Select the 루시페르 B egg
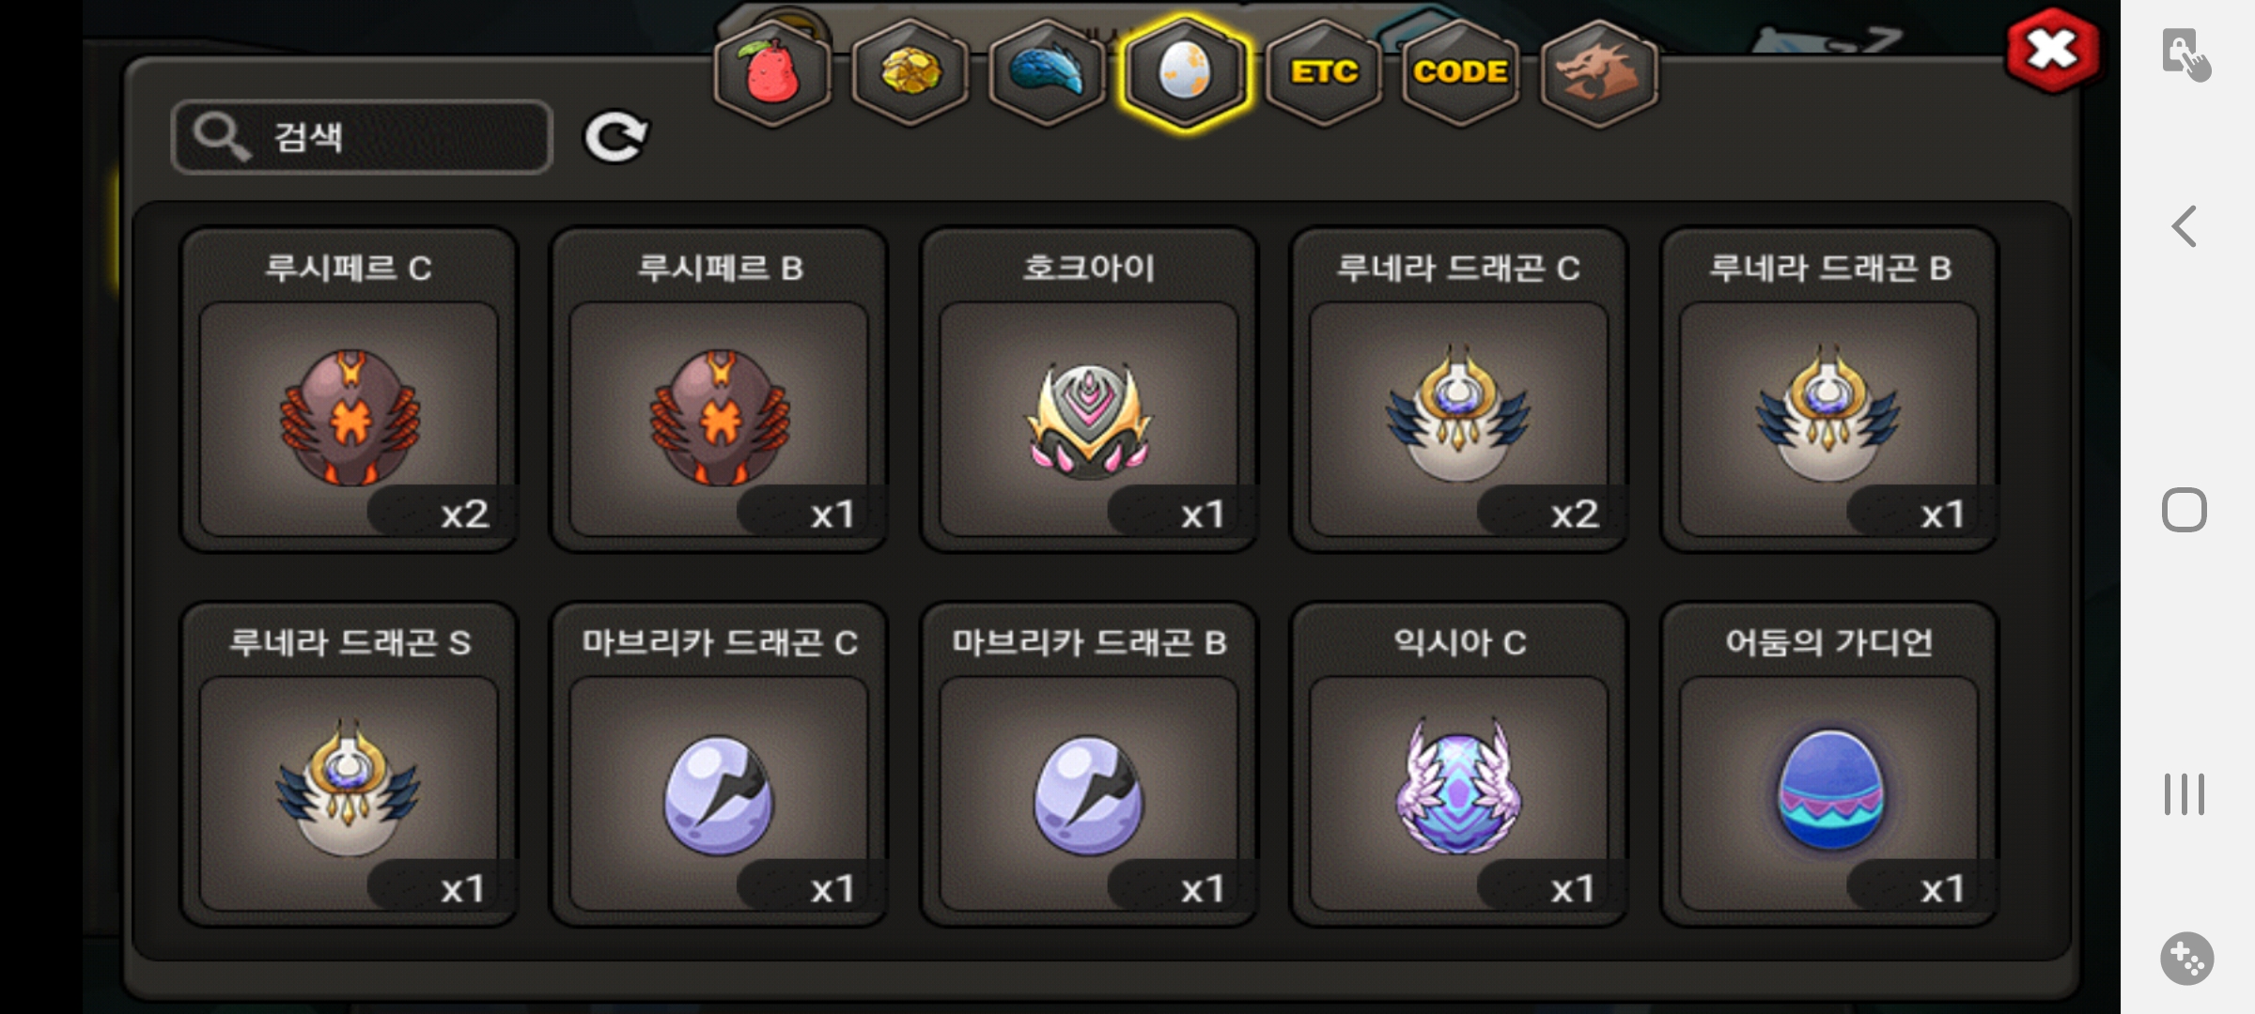Viewport: 2255px width, 1014px height. pos(719,390)
